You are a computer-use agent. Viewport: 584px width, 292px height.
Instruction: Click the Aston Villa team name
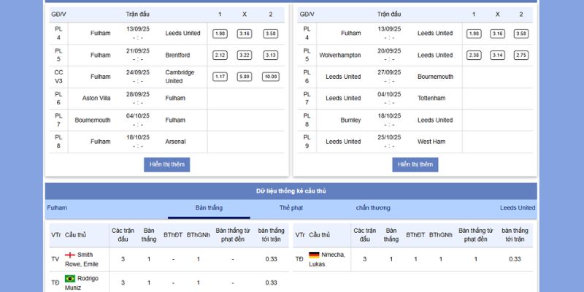(x=96, y=98)
